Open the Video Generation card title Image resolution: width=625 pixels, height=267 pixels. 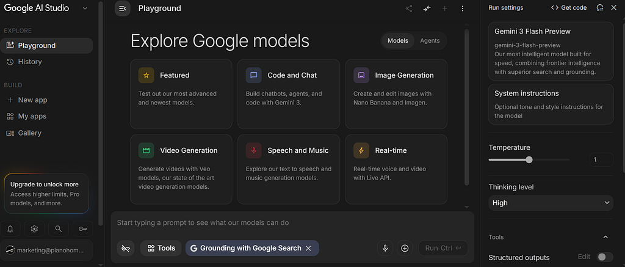189,150
